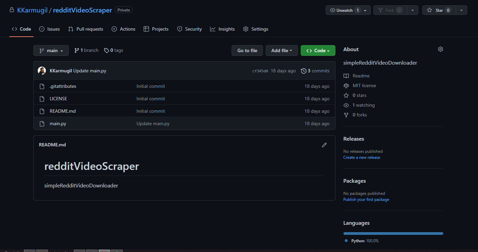
Task: Open the Insights tab
Action: (x=222, y=29)
